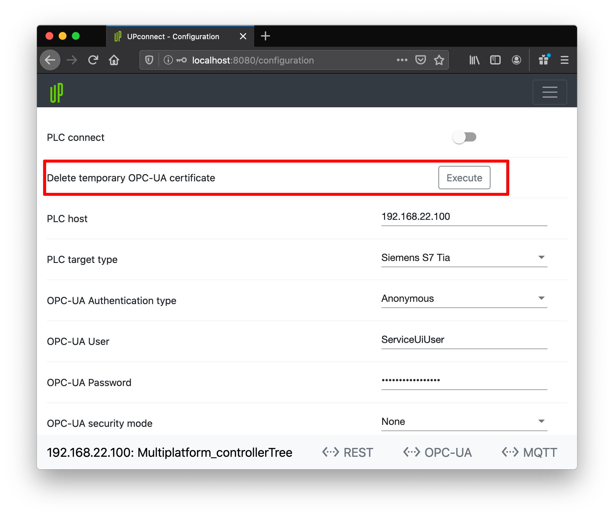Save page to Pocket icon
This screenshot has width=614, height=518.
(420, 60)
